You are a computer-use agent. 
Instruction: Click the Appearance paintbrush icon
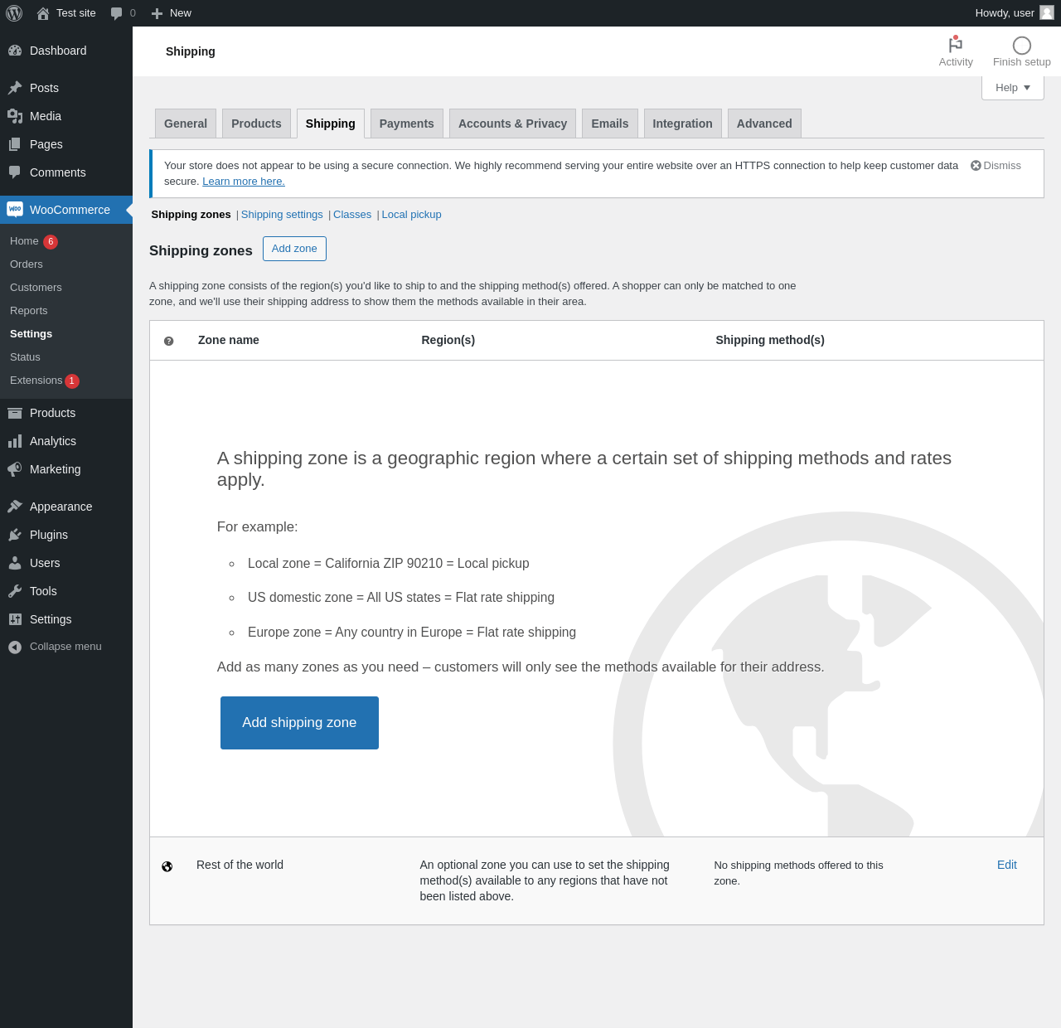tap(15, 507)
